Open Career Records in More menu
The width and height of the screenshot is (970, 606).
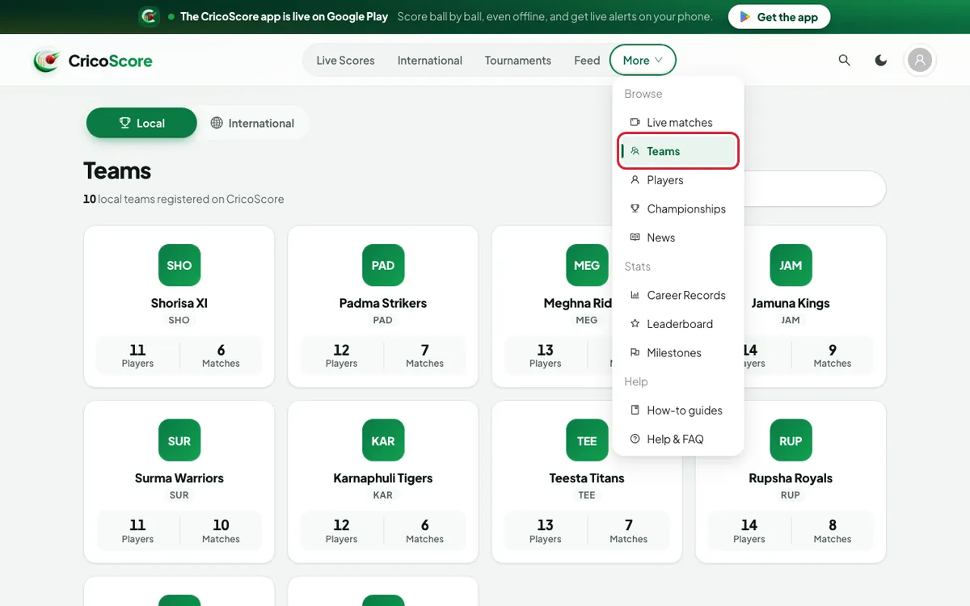(678, 295)
